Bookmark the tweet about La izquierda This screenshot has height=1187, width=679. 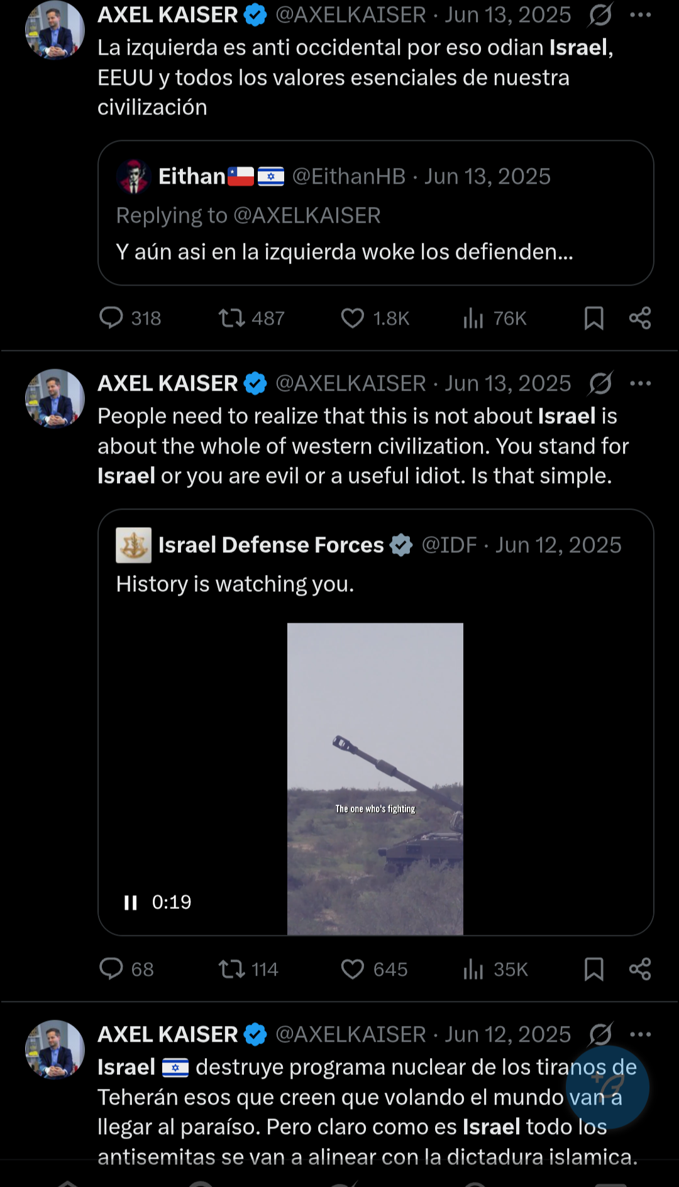593,318
